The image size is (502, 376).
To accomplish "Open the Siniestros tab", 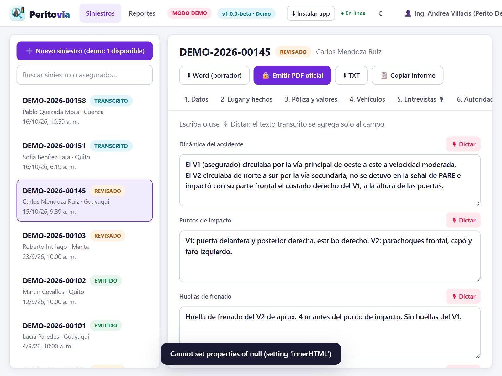I will click(100, 13).
